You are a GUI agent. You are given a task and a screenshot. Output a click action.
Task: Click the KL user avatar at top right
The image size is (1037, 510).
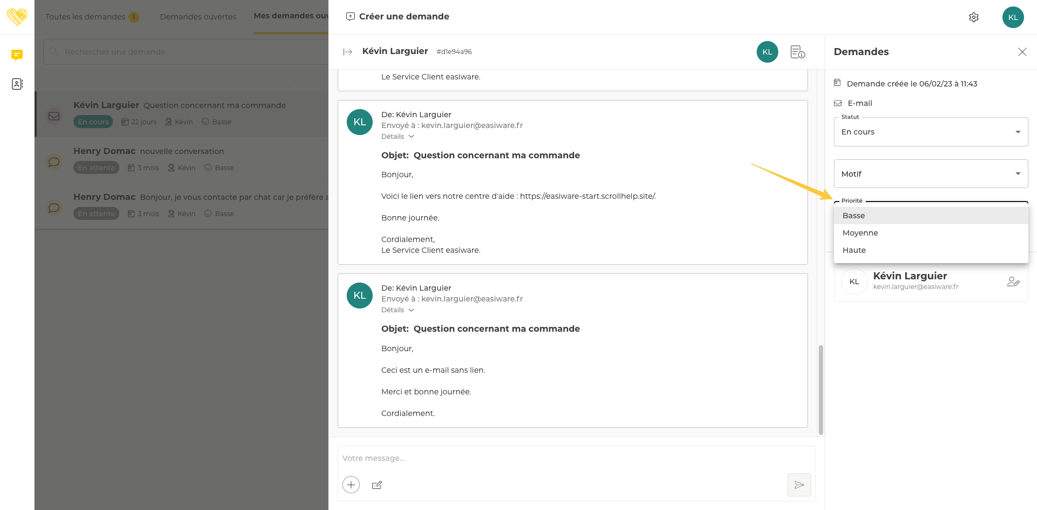pyautogui.click(x=1013, y=17)
